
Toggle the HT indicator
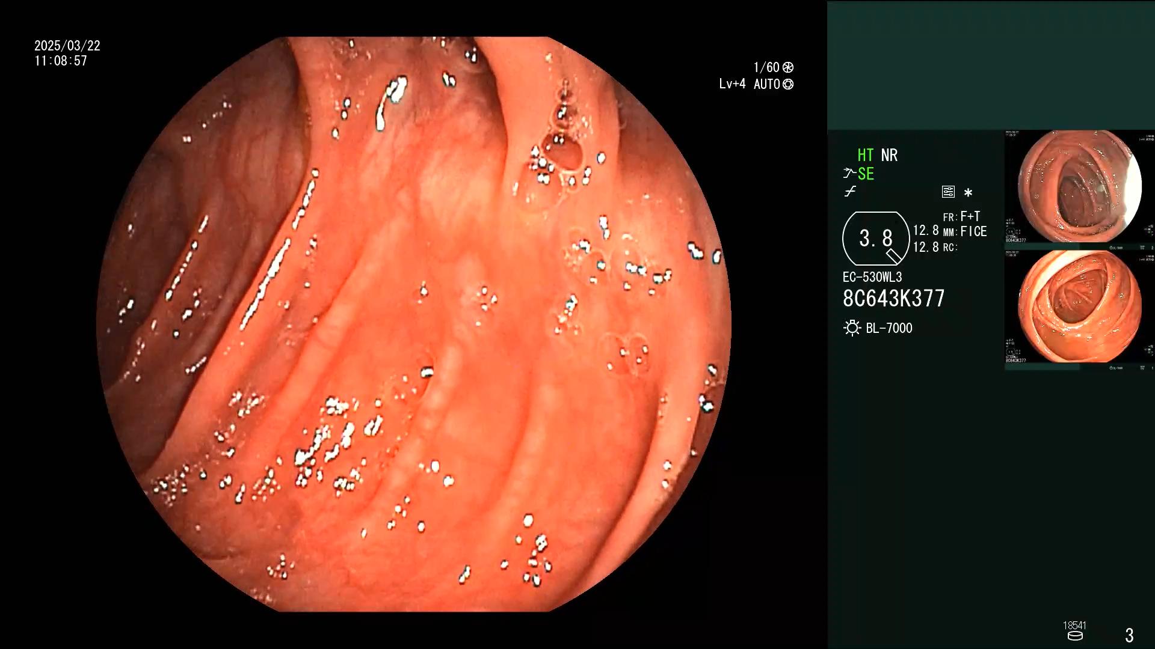coord(865,155)
